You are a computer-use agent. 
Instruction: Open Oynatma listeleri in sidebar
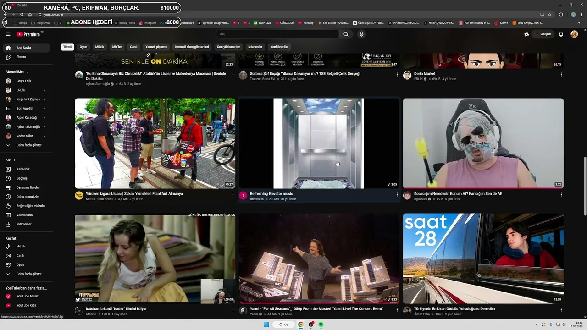click(26, 187)
